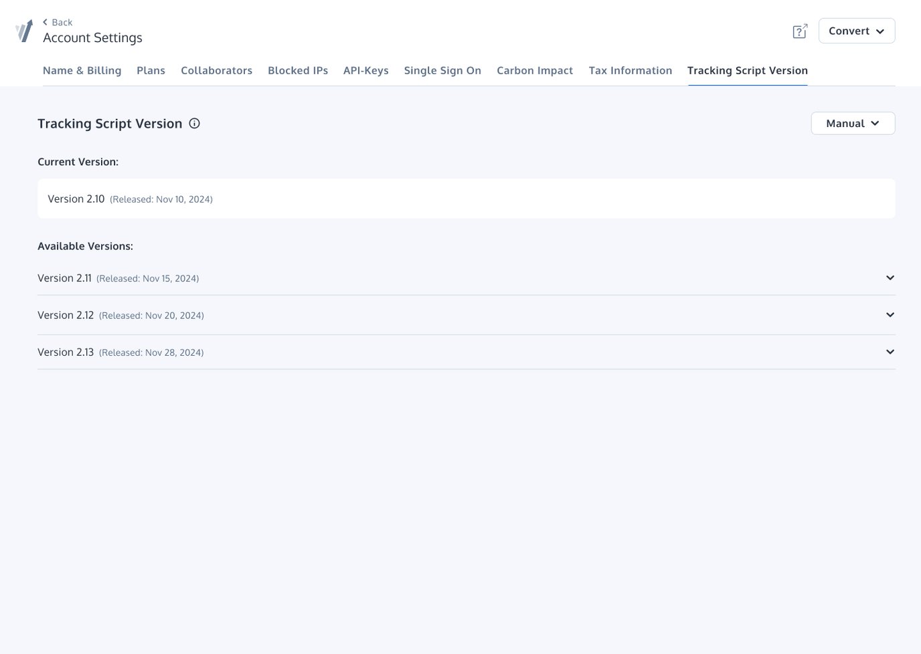
Task: Open the Tax Information tab
Action: [x=630, y=70]
